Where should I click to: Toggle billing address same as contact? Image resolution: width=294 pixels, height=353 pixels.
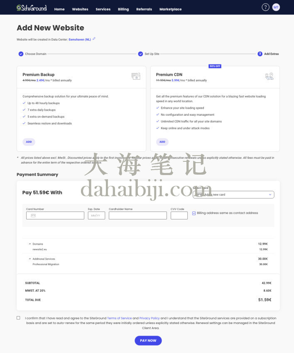194,213
